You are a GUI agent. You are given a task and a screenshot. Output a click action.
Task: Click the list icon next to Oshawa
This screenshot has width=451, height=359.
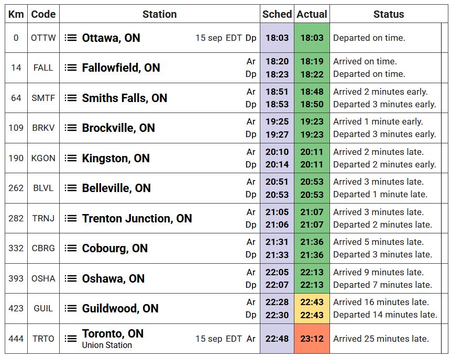(71, 279)
